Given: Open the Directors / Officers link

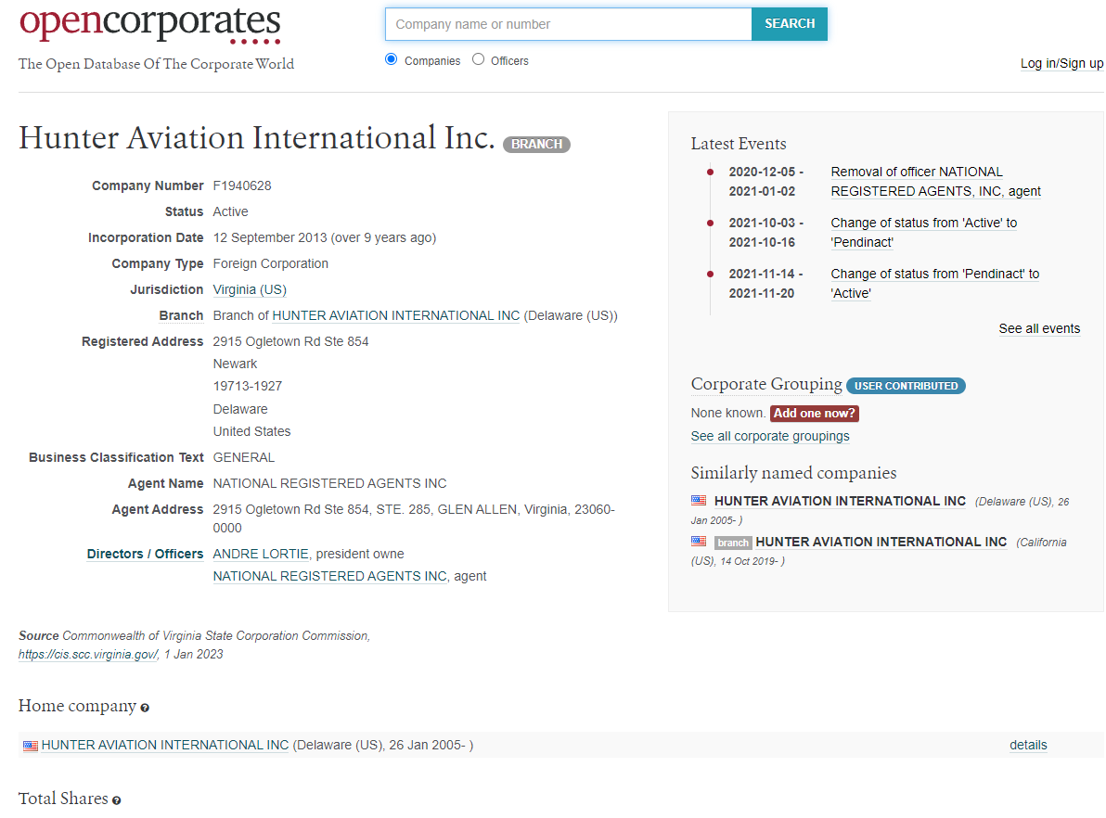Looking at the screenshot, I should coord(145,555).
